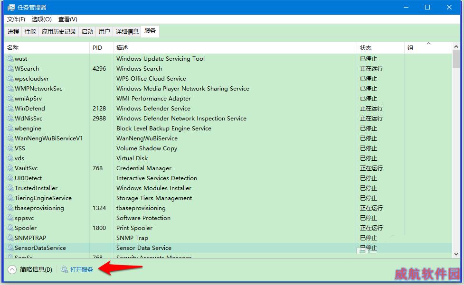The height and width of the screenshot is (285, 464).
Task: Click the WMPNetworkSvc service gear icon
Action: coord(10,88)
